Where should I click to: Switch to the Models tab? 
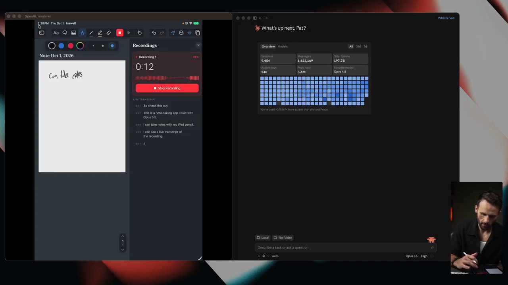(283, 47)
